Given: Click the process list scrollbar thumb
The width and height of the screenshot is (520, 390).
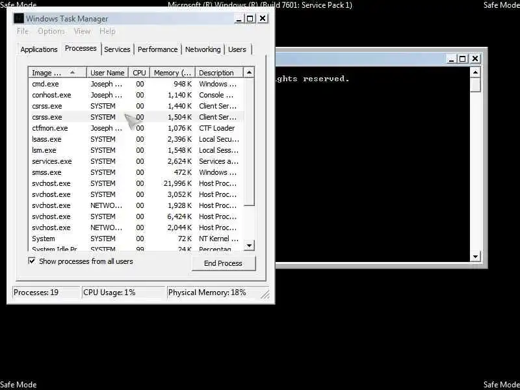Looking at the screenshot, I should (x=249, y=142).
